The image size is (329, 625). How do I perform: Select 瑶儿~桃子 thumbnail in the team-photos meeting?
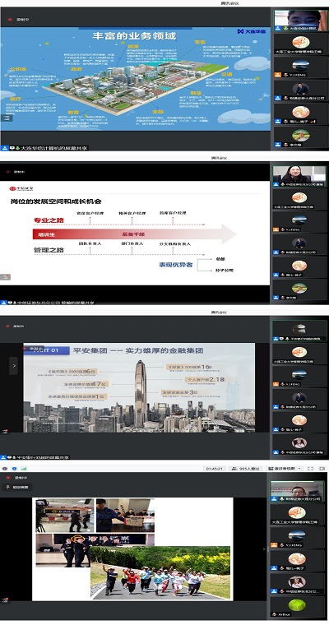pyautogui.click(x=298, y=561)
